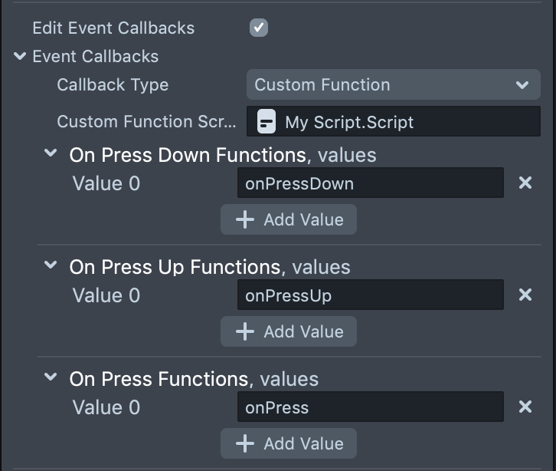Remove the onPressUp value with X

[x=525, y=295]
